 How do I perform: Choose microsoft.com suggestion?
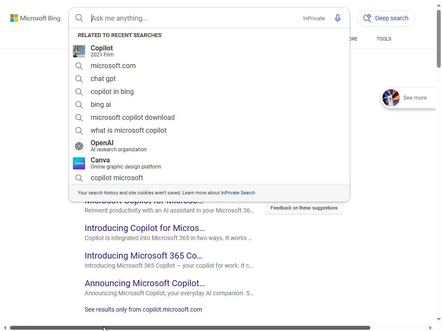click(209, 66)
